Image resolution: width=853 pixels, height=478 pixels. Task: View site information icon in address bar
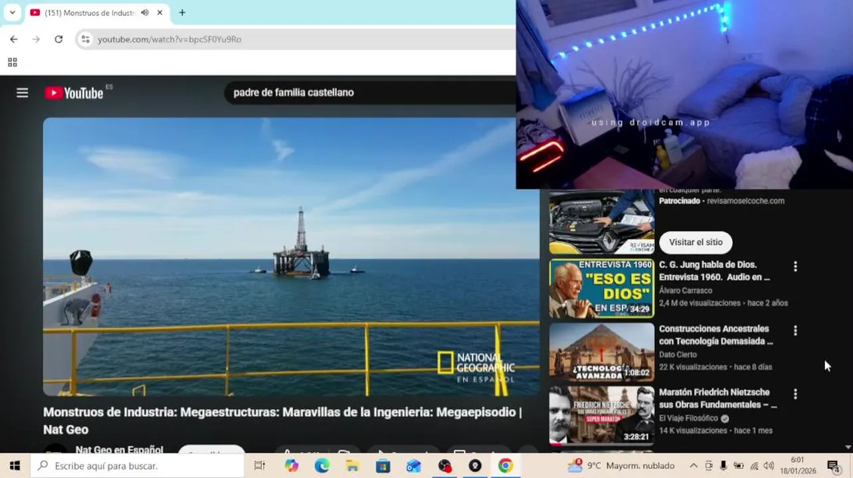tap(85, 39)
